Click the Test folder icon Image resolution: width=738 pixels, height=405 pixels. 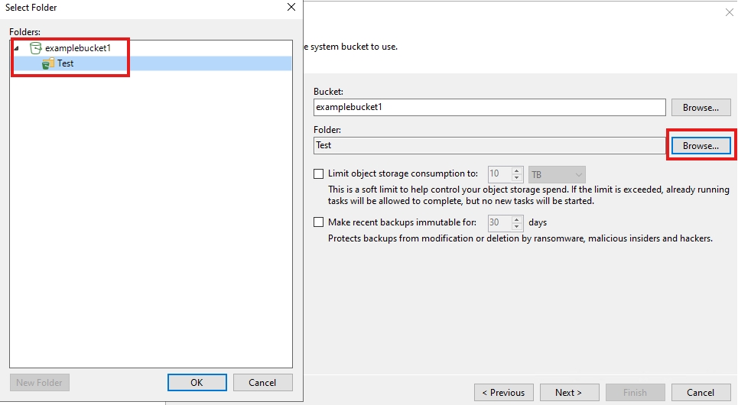click(48, 63)
